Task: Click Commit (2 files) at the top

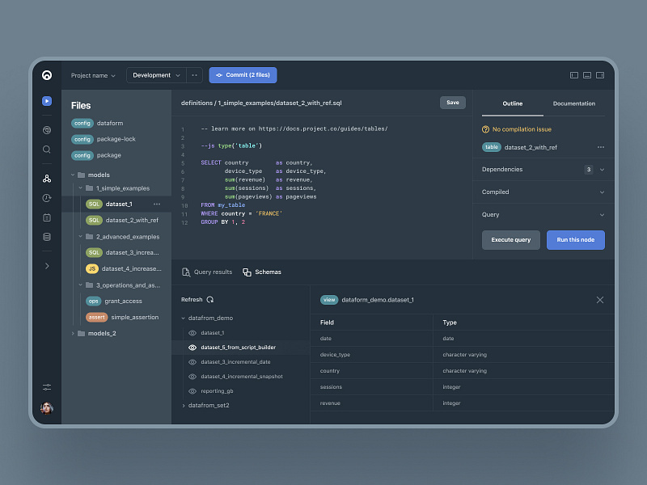Action: pyautogui.click(x=243, y=74)
